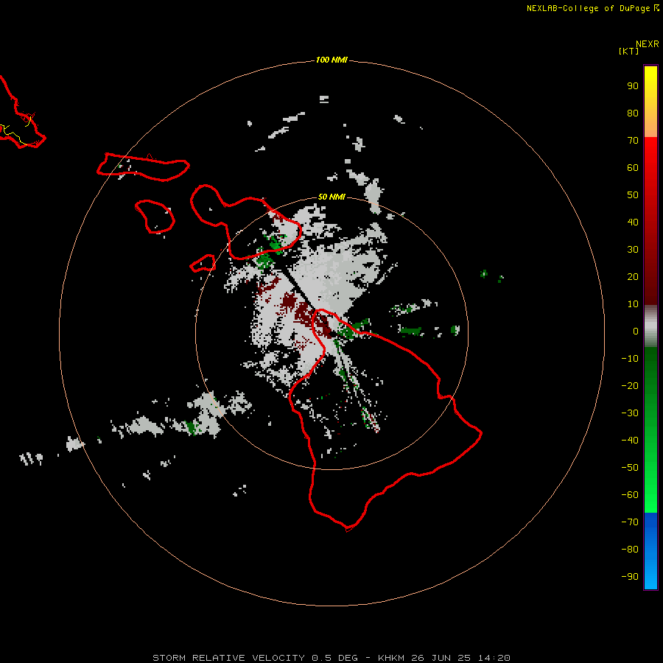Click the -30 value on velocity scale
The height and width of the screenshot is (663, 663).
point(630,413)
